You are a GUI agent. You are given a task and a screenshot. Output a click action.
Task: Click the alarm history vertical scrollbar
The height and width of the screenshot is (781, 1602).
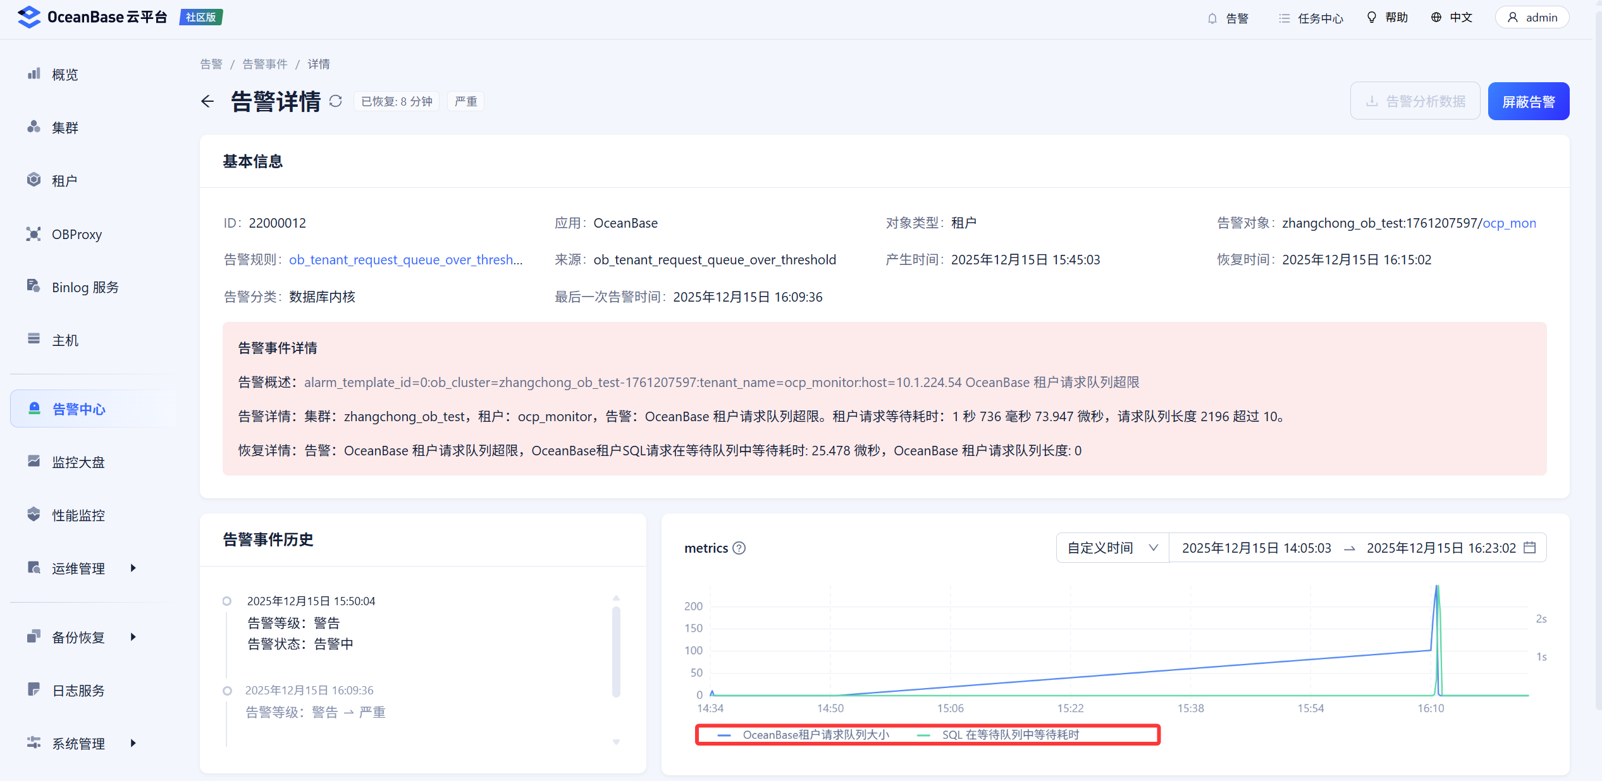coord(616,651)
